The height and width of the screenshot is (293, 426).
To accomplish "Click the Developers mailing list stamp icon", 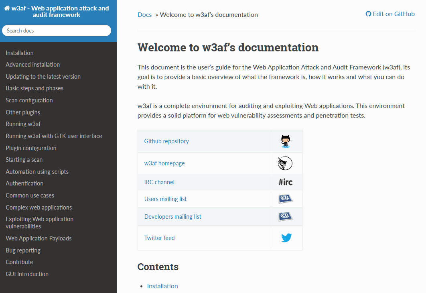I will coord(285,217).
